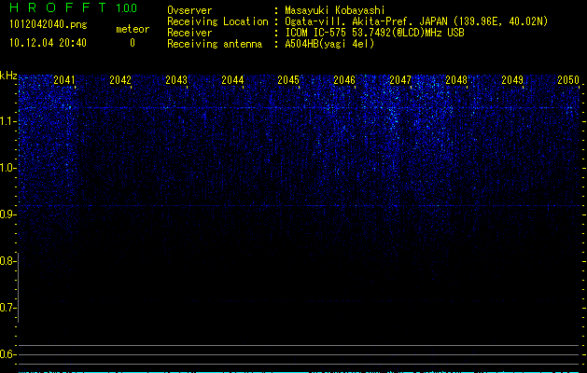Screen dimensions: 587x373
Task: Click the 0.8 kHz axis label
Action: [7, 261]
